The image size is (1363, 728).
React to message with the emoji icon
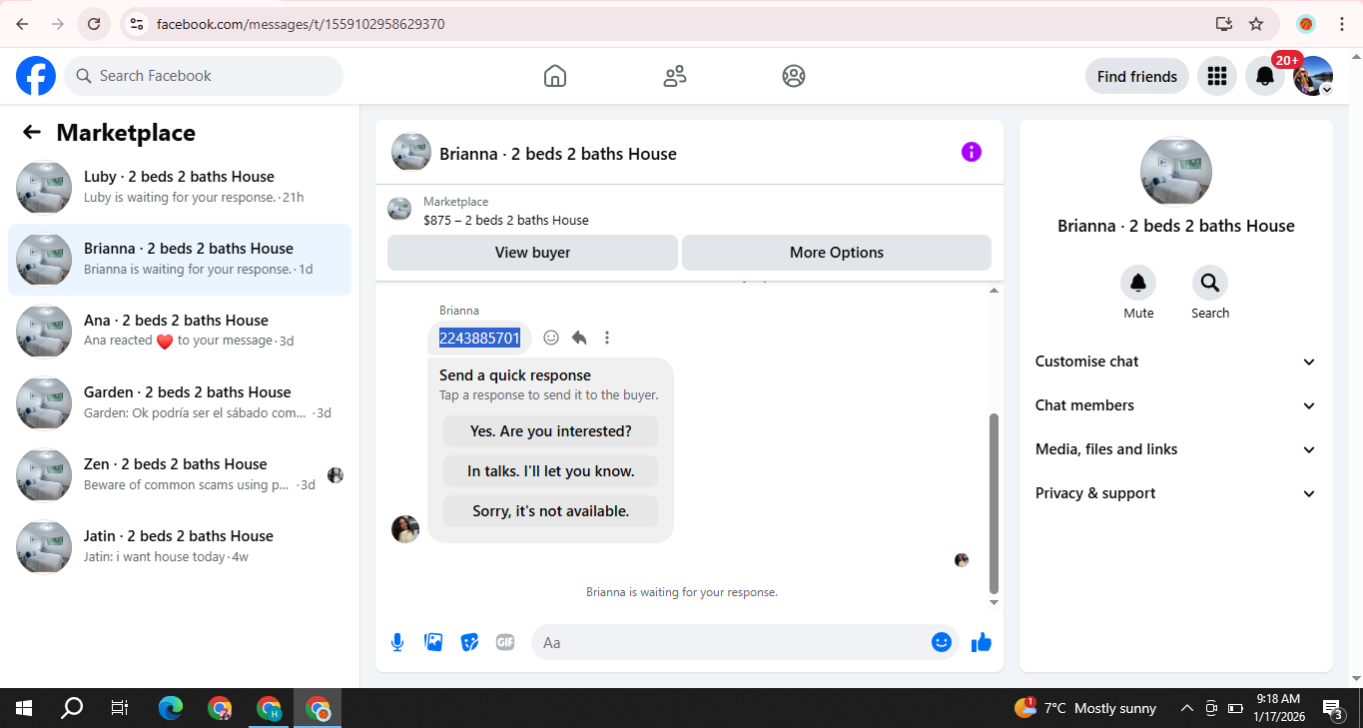551,338
